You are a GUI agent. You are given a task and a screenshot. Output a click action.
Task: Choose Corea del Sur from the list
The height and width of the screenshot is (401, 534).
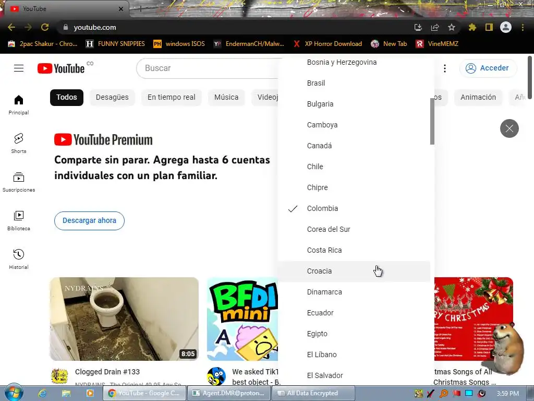click(x=354, y=229)
